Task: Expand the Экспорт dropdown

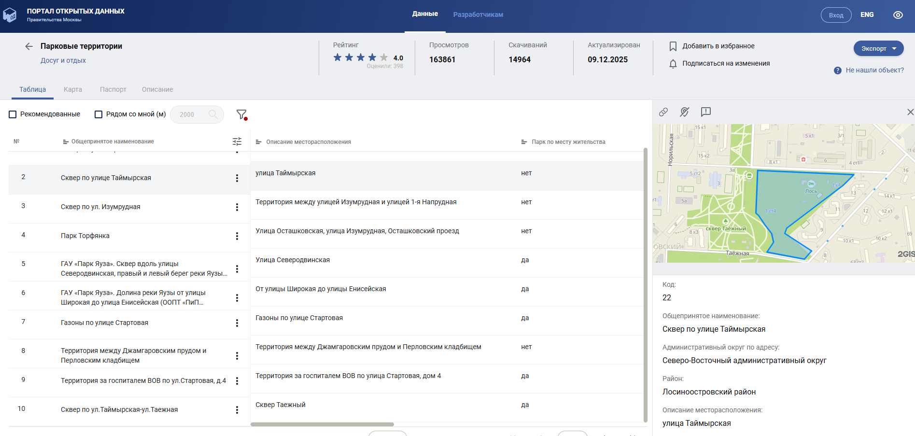Action: coord(878,48)
